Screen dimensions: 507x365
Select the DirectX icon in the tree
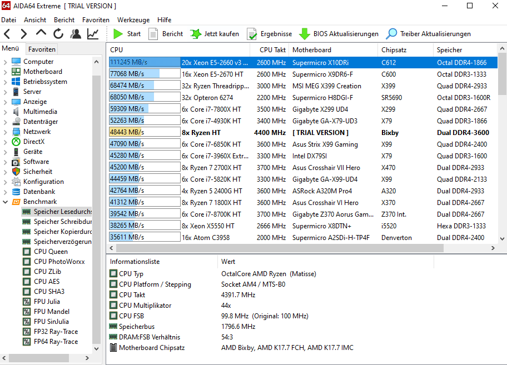click(x=16, y=142)
